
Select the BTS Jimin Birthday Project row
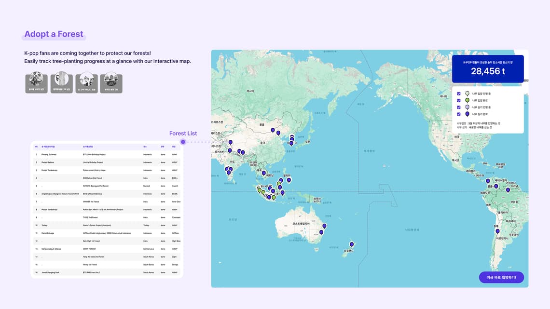(x=107, y=154)
